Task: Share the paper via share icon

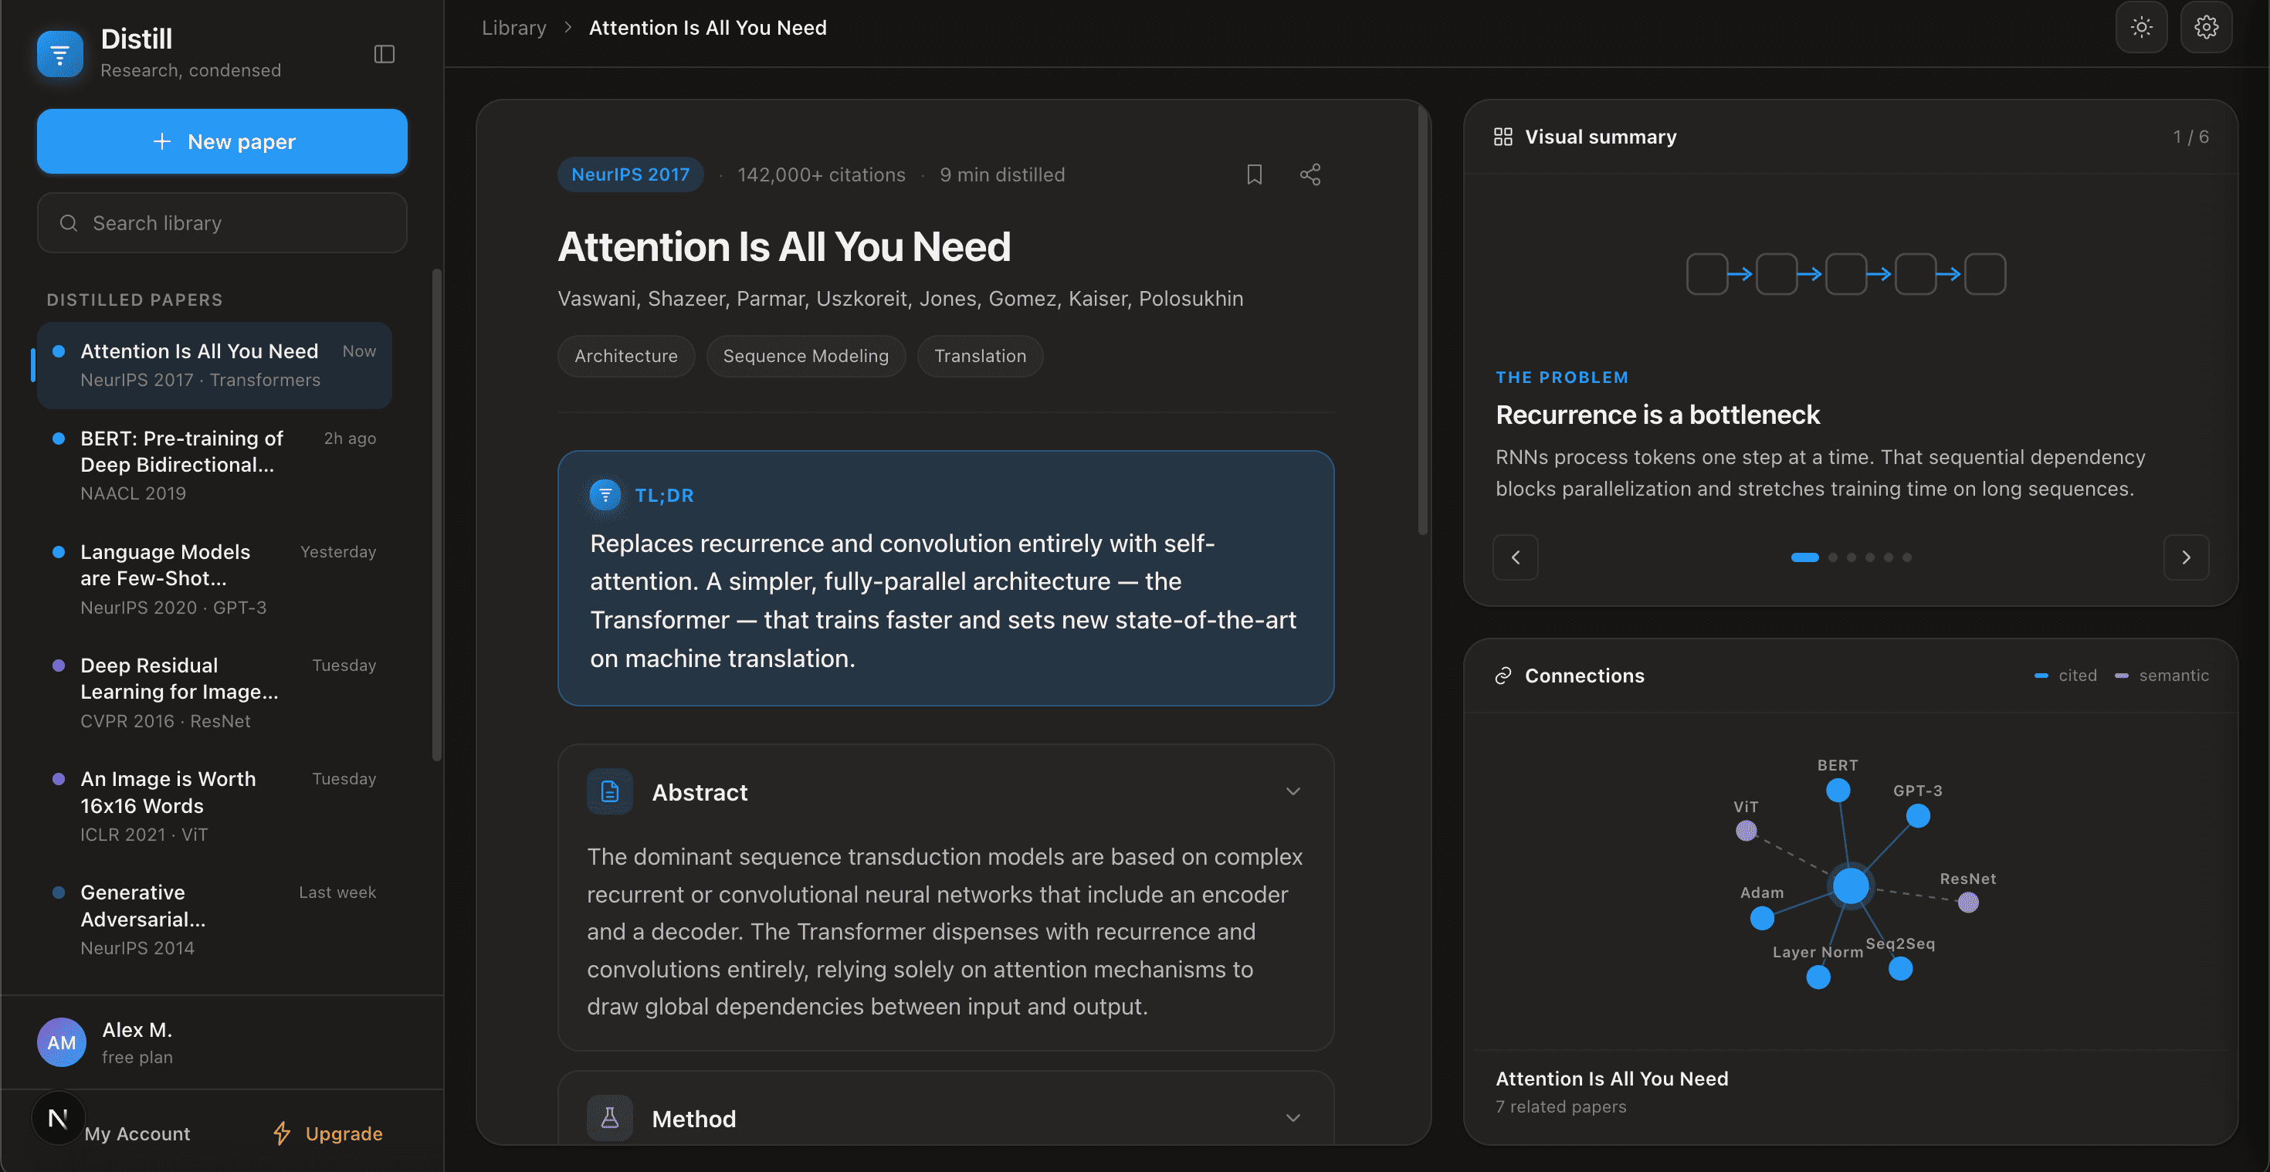Action: 1310,174
